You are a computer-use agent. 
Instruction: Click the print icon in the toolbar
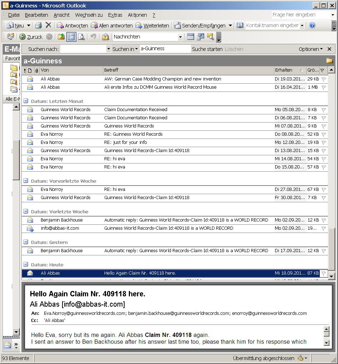point(39,25)
